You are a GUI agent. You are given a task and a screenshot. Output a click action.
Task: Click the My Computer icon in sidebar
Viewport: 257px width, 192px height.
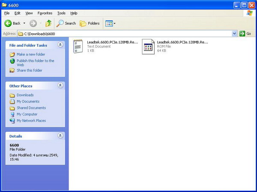click(12, 114)
